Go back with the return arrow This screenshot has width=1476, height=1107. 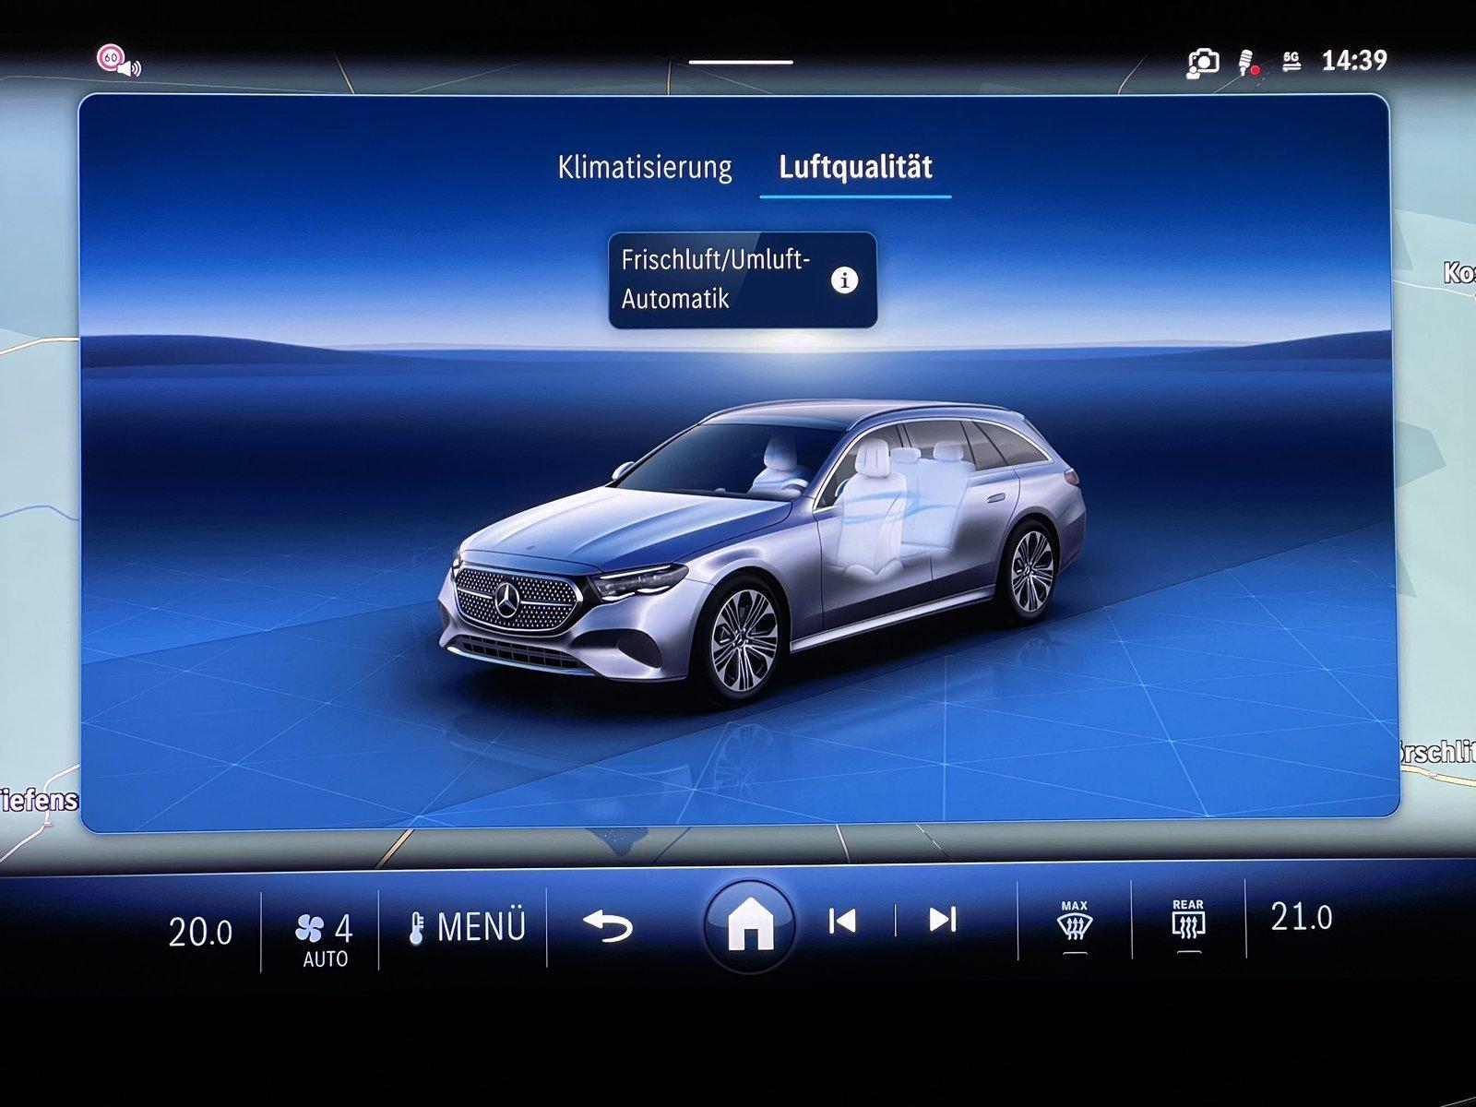(608, 925)
